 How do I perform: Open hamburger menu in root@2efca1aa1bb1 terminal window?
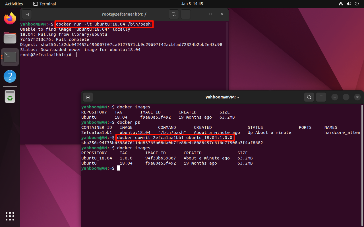tap(186, 14)
